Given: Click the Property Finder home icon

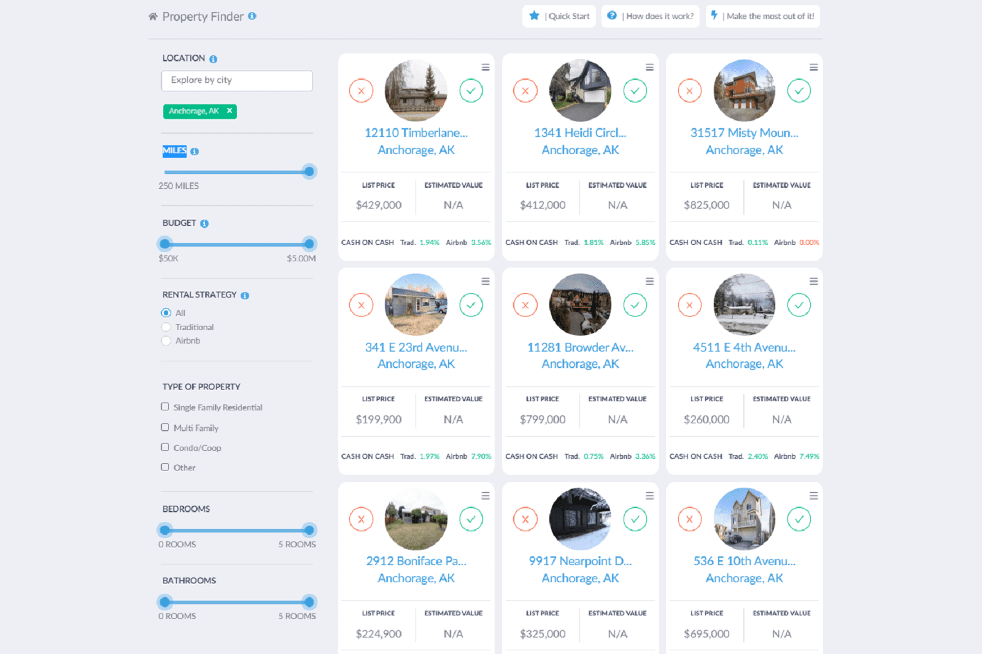Looking at the screenshot, I should coord(152,16).
